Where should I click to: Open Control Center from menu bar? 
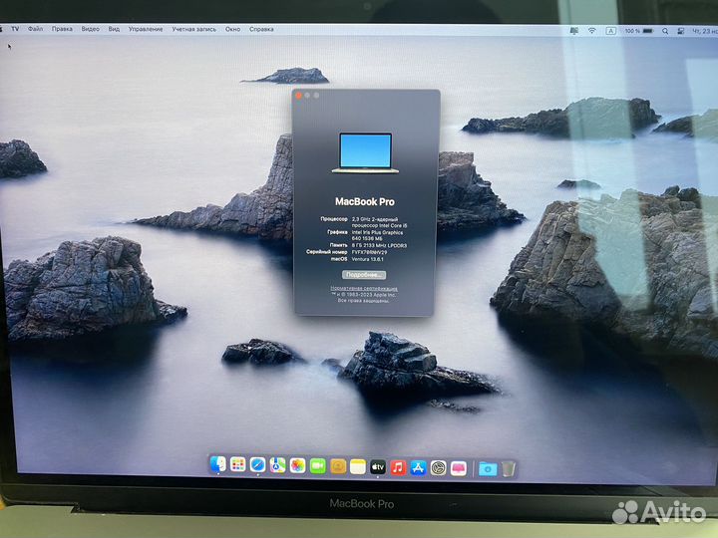click(681, 31)
